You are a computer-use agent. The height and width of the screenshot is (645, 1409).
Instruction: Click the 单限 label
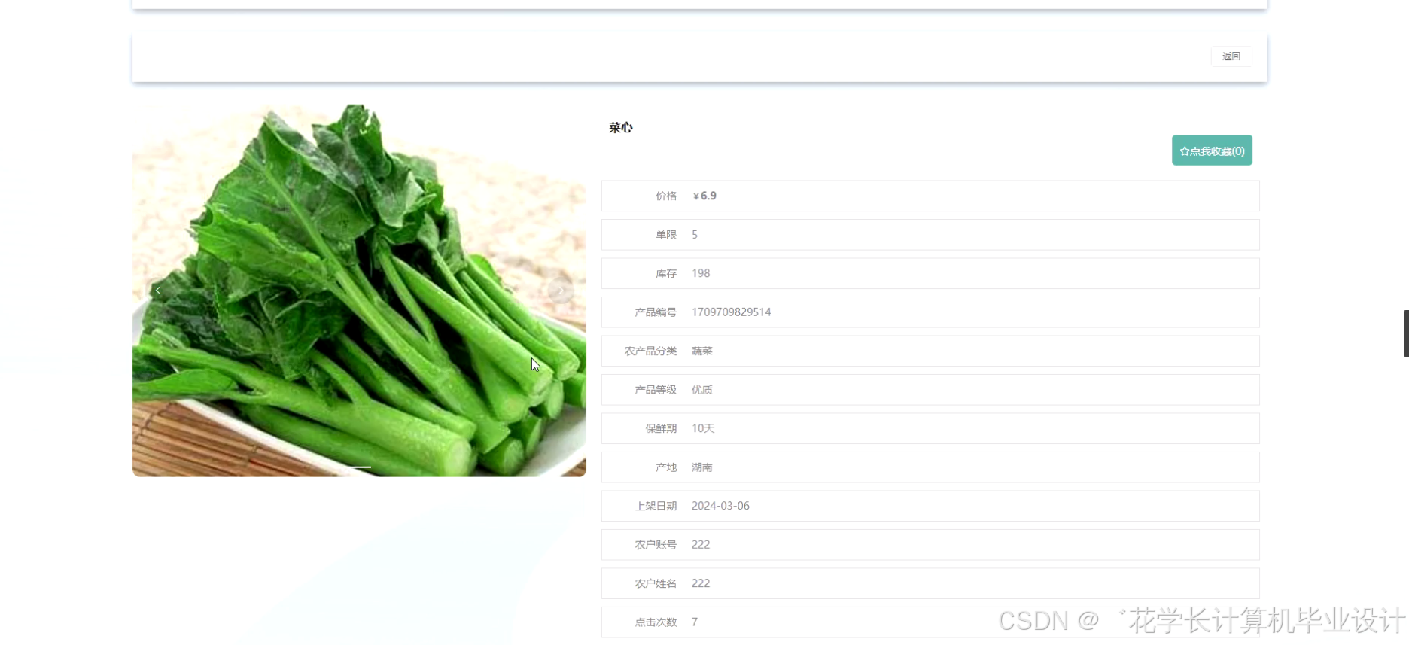[666, 235]
